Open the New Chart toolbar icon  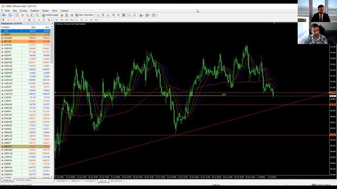(x=3, y=15)
